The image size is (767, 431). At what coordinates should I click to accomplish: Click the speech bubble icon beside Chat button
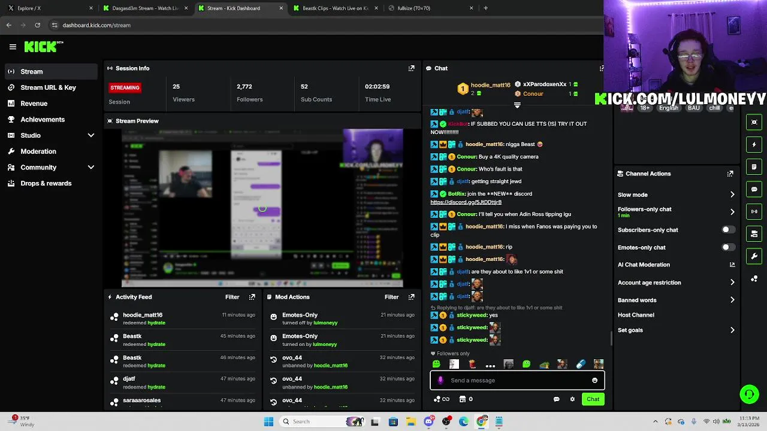pos(556,399)
